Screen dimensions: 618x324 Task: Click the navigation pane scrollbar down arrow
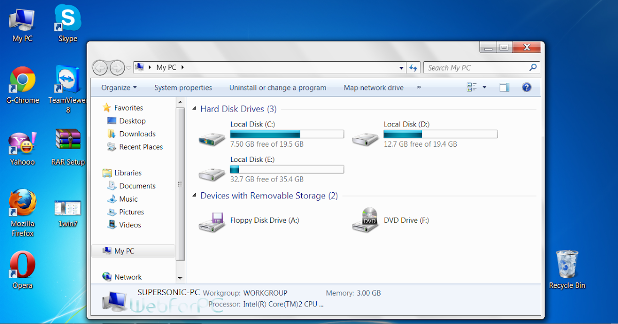tap(180, 278)
